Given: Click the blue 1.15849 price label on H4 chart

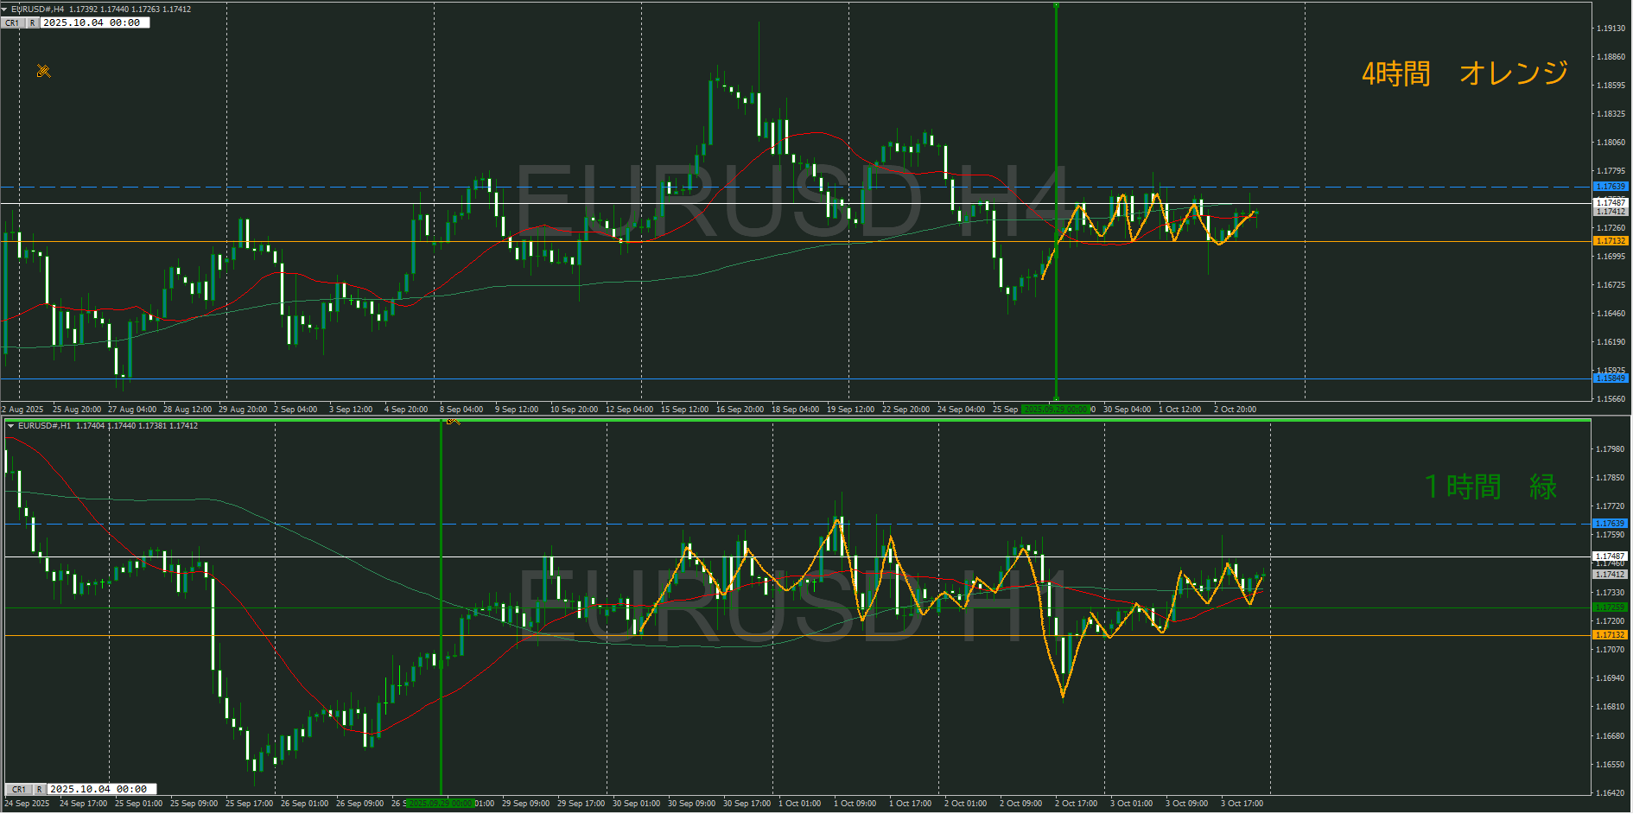Looking at the screenshot, I should tap(1610, 378).
